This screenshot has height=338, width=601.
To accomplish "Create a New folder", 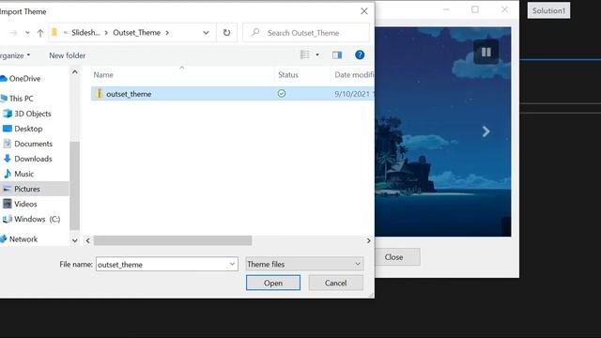I will click(67, 55).
